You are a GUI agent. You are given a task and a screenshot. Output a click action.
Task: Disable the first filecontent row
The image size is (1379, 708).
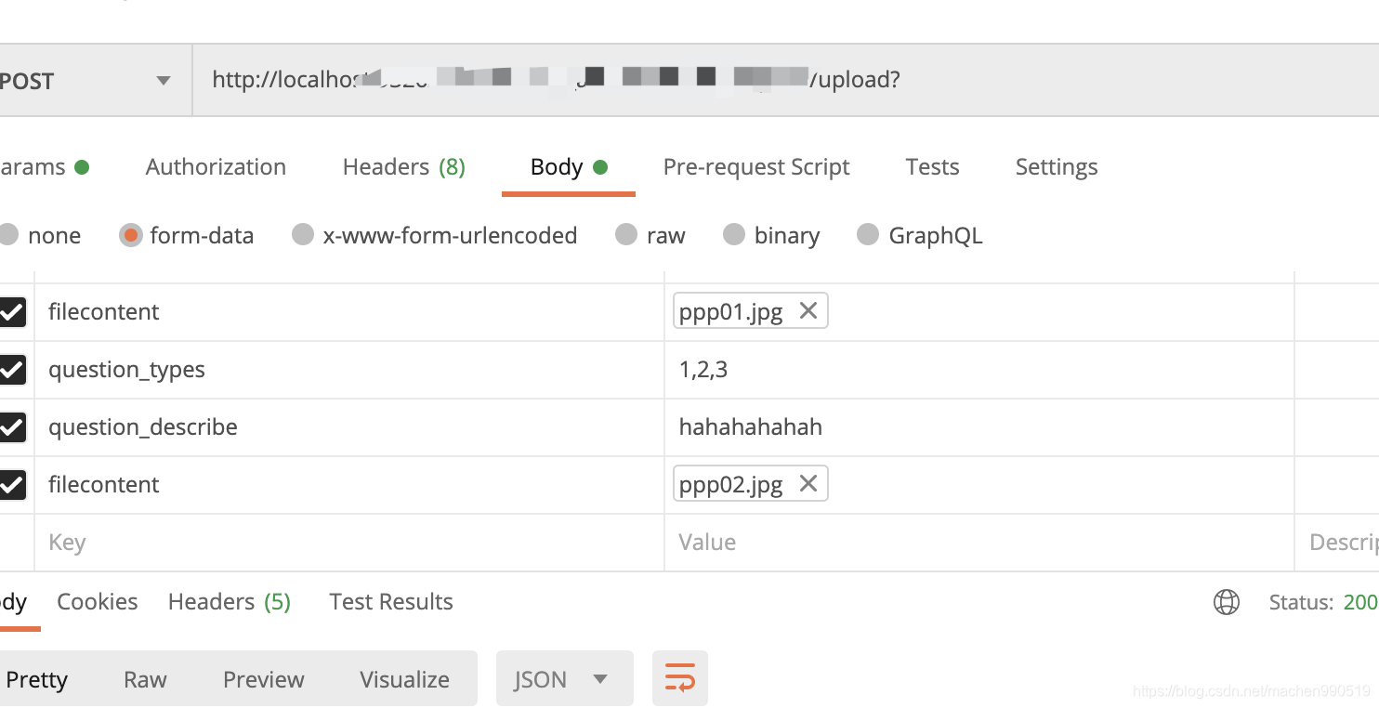point(13,311)
